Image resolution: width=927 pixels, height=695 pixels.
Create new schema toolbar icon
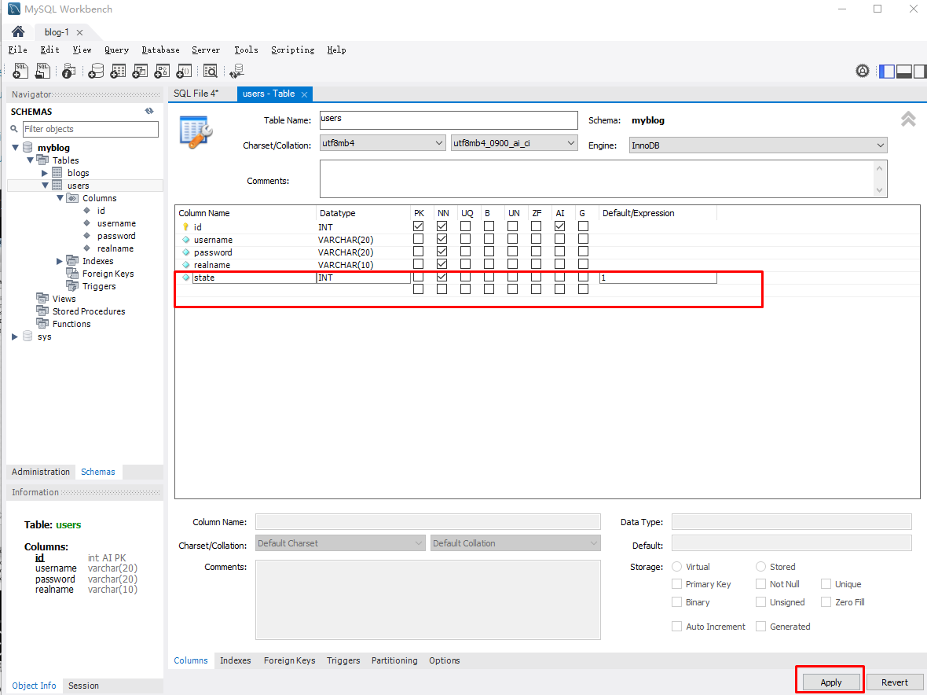point(96,71)
